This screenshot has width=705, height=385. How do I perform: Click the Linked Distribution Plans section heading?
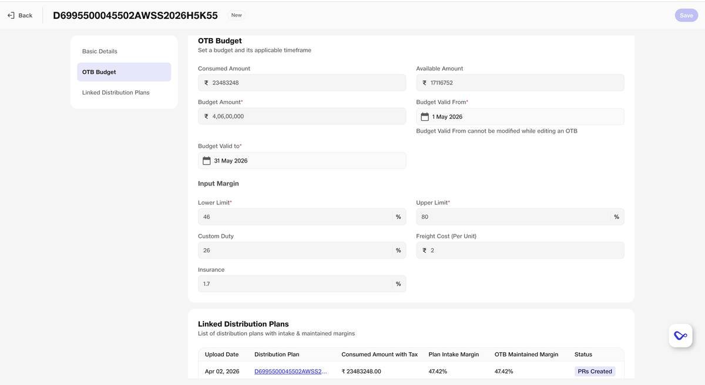[x=243, y=324]
